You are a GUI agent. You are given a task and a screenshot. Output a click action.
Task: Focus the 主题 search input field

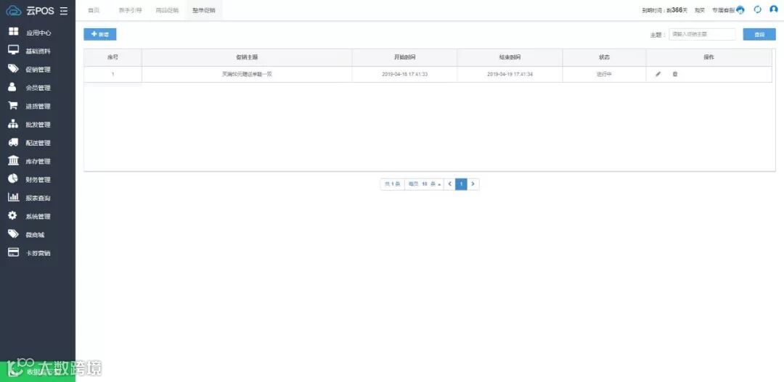point(702,35)
